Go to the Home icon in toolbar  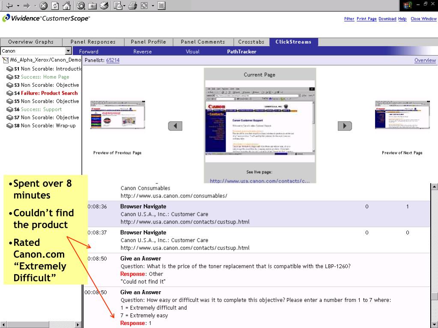pos(66,6)
